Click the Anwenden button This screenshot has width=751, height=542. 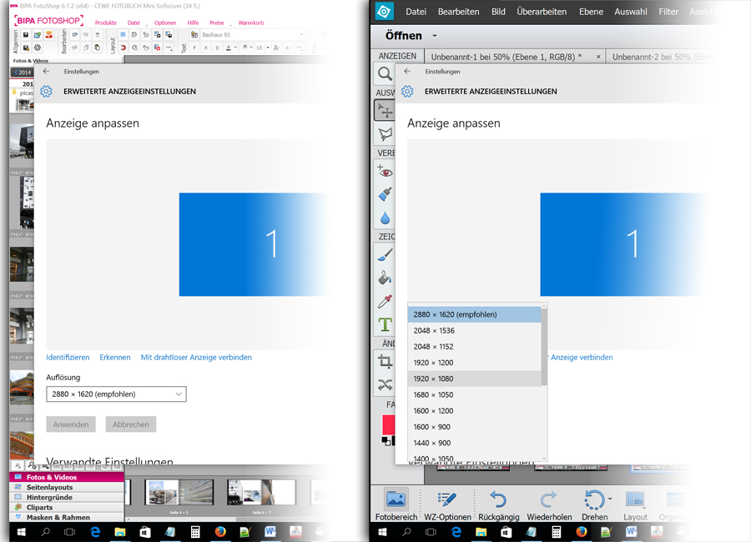pyautogui.click(x=71, y=424)
